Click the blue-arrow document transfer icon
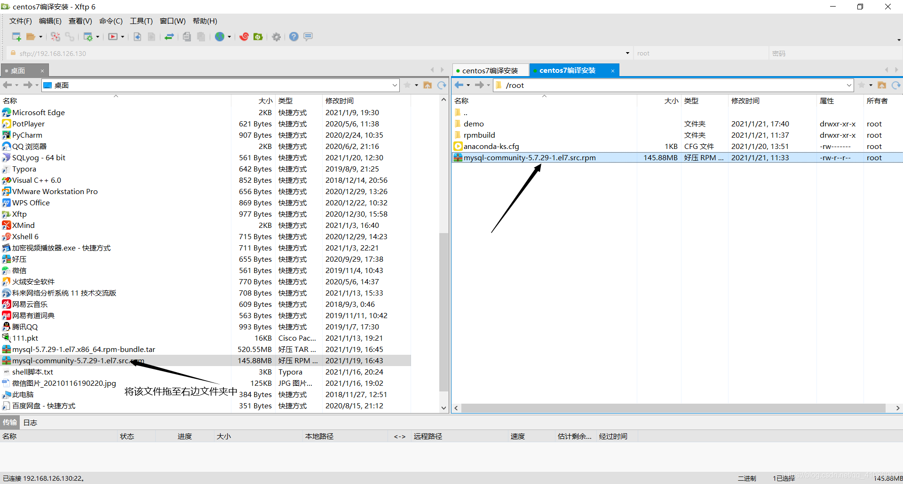903x484 pixels. (x=137, y=37)
